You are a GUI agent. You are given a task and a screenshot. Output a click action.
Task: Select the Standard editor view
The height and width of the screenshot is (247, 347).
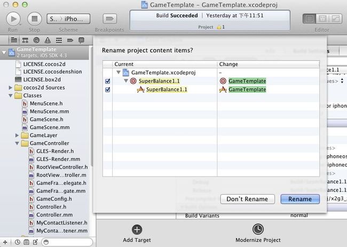point(310,19)
